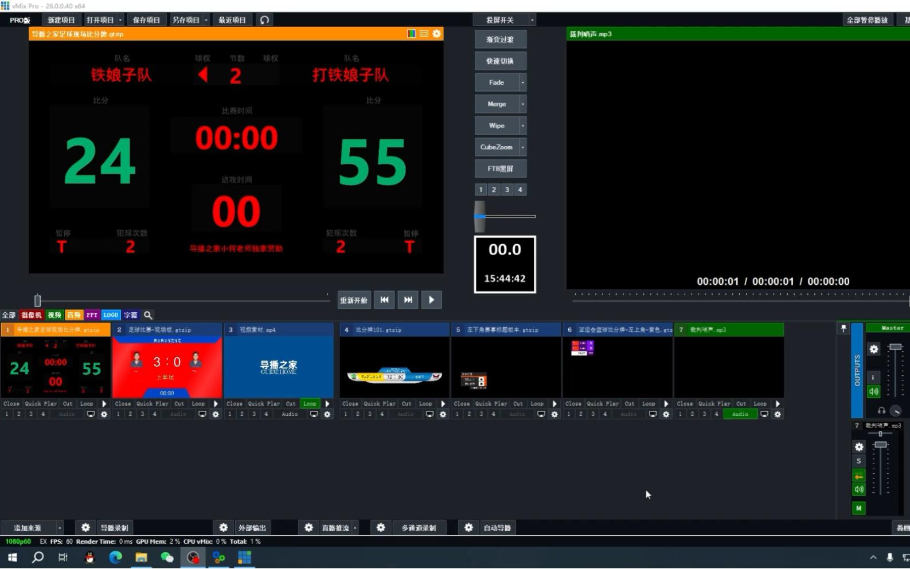Open settings gear for input 3 视频素材.mp4

pos(327,414)
